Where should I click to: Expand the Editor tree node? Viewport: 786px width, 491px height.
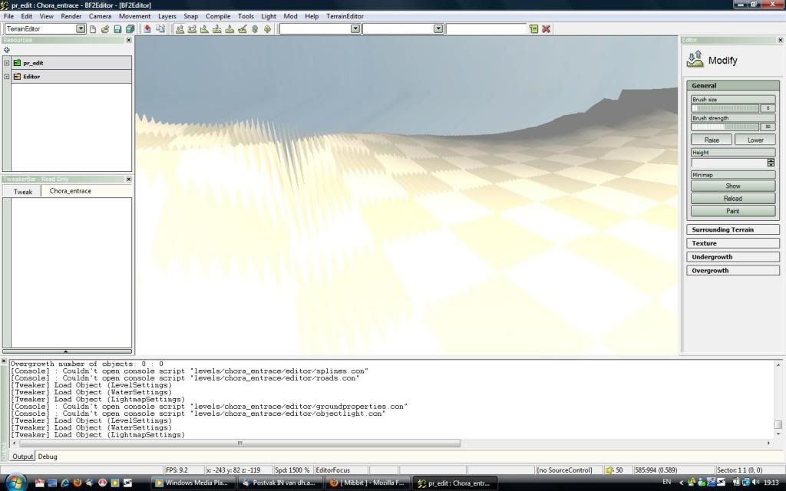pos(7,77)
